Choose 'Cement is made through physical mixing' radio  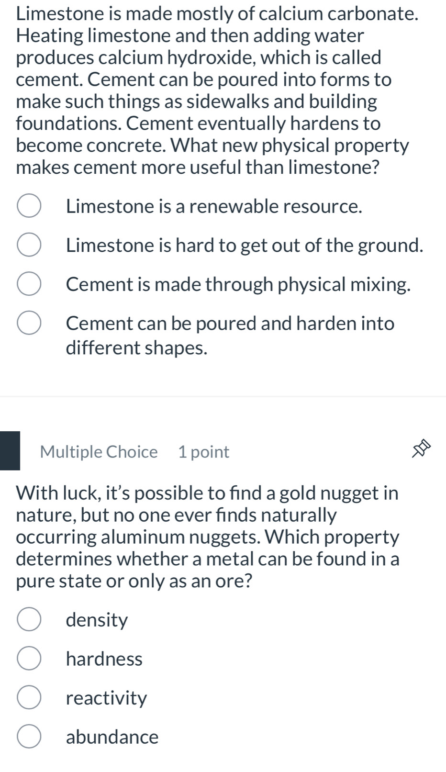[x=29, y=284]
